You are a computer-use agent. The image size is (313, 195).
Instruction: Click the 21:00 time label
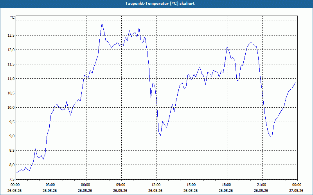pos(262,185)
